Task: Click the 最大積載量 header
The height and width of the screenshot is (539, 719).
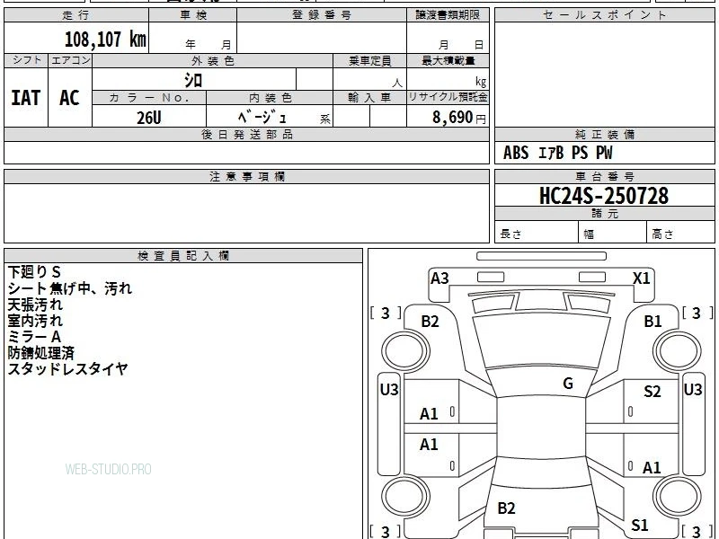Action: point(448,61)
